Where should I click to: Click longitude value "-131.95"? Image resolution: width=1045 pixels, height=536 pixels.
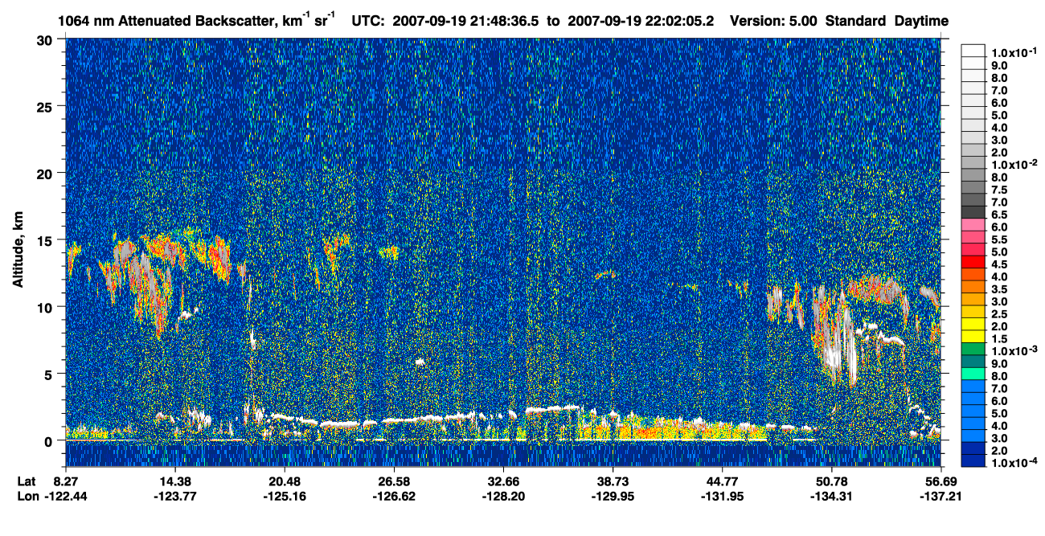click(722, 496)
